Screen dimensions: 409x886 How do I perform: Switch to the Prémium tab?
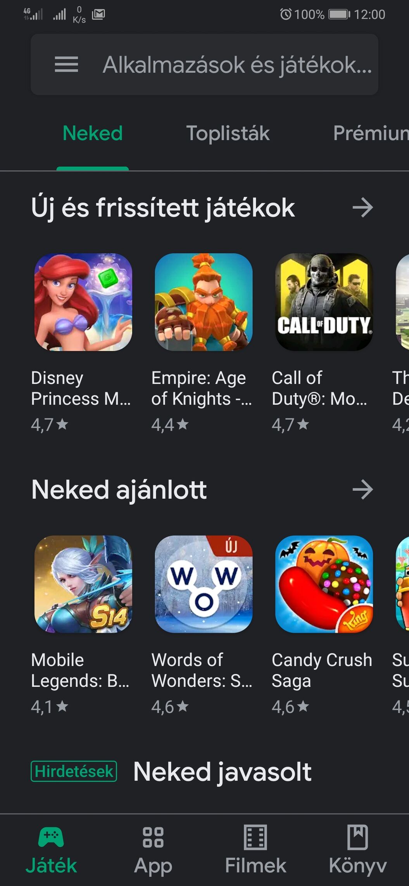coord(371,133)
